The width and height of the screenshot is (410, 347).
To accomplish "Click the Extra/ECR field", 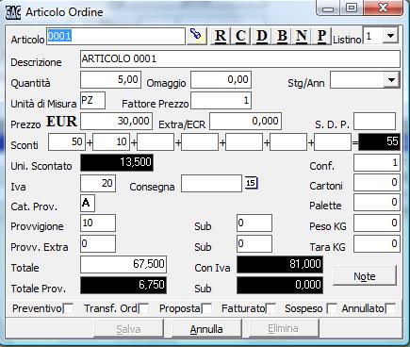I will (245, 121).
